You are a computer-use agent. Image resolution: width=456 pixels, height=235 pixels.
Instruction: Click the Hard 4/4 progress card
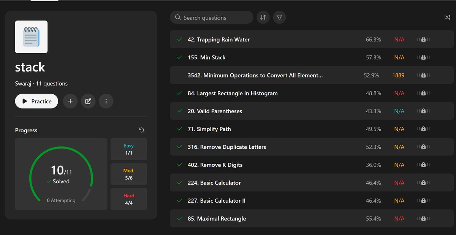click(x=129, y=199)
